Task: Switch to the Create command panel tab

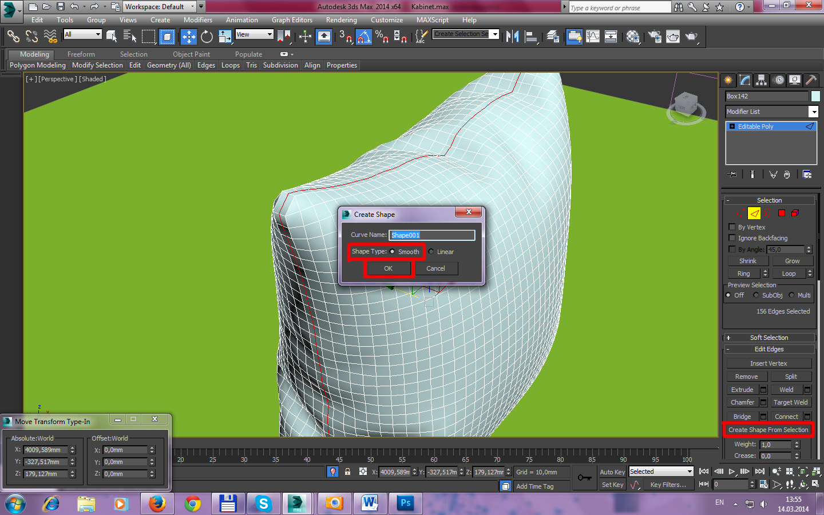Action: (728, 80)
